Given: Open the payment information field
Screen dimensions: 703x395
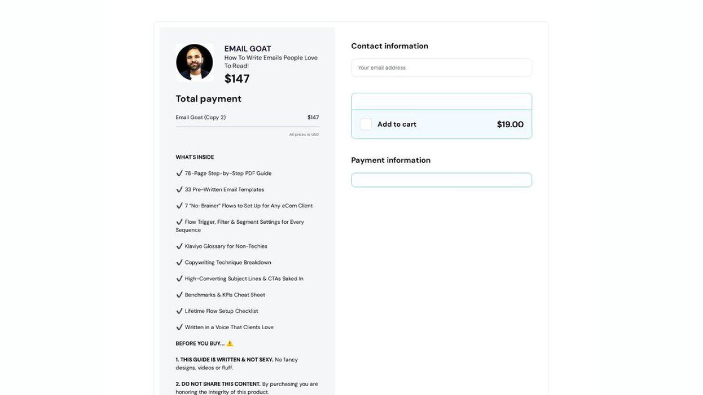Looking at the screenshot, I should point(441,179).
